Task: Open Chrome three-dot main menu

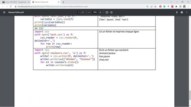Action: pyautogui.click(x=188, y=7)
